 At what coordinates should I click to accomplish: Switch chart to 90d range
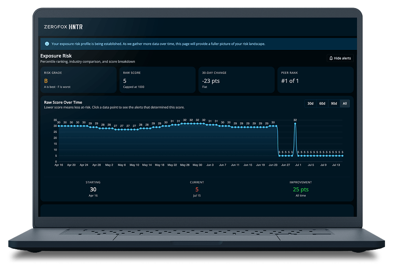[x=334, y=104]
